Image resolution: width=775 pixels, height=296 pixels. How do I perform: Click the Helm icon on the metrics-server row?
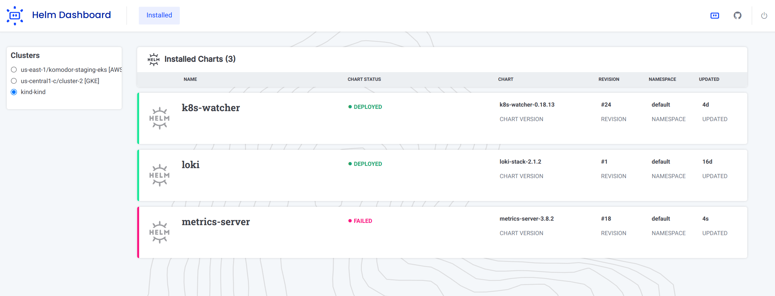pyautogui.click(x=159, y=232)
